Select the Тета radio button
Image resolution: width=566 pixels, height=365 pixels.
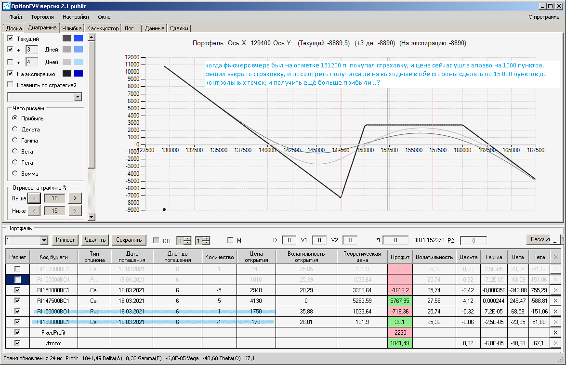(x=15, y=162)
